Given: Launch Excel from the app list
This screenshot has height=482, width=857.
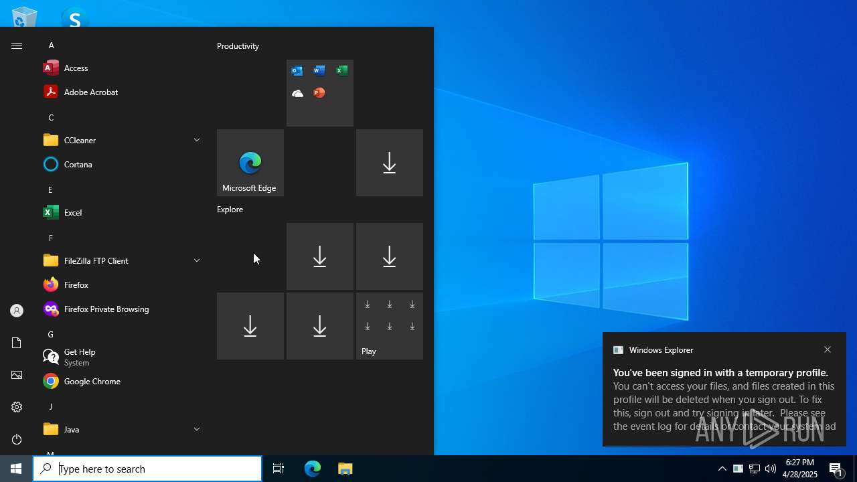Looking at the screenshot, I should click(121, 212).
